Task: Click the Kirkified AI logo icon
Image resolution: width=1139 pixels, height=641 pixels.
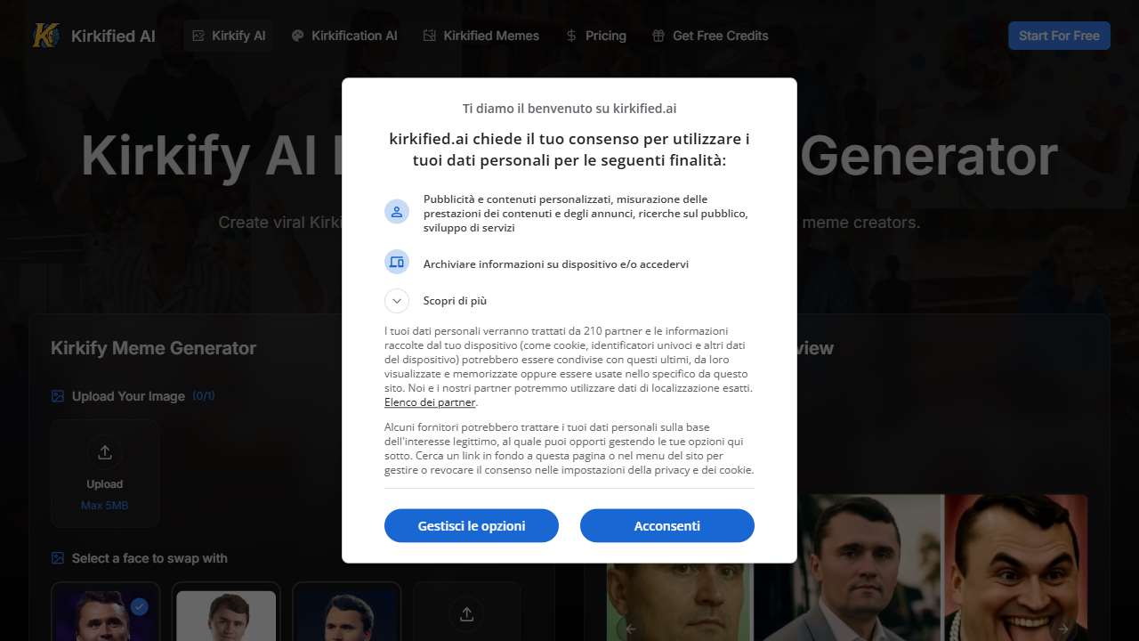Action: 46,36
